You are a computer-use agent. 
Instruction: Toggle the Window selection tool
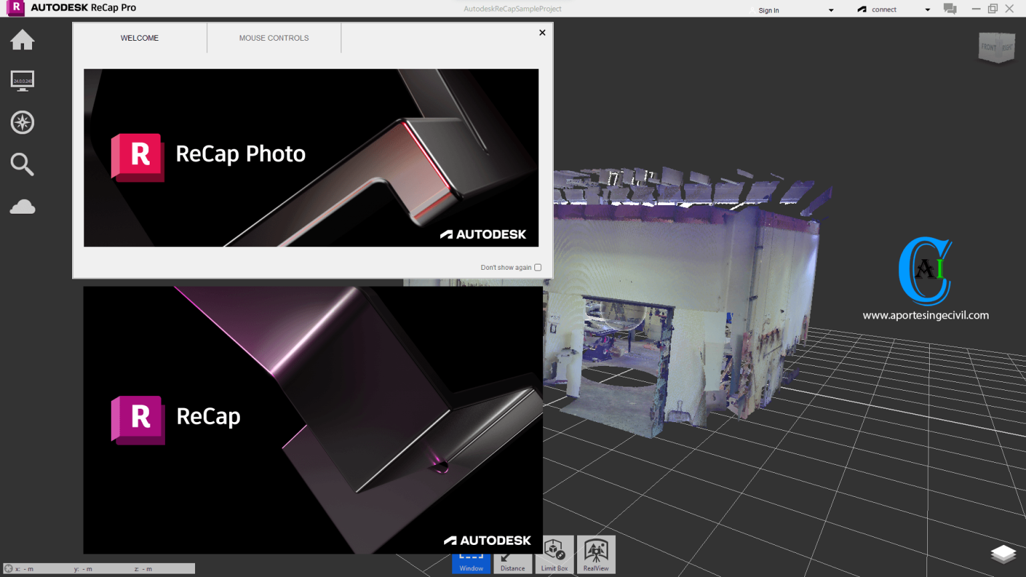[x=471, y=554]
